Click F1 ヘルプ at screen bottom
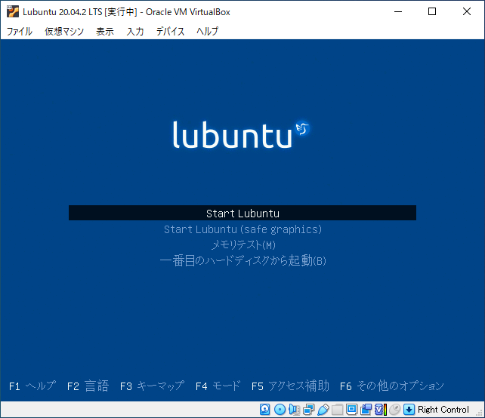 tap(32, 386)
